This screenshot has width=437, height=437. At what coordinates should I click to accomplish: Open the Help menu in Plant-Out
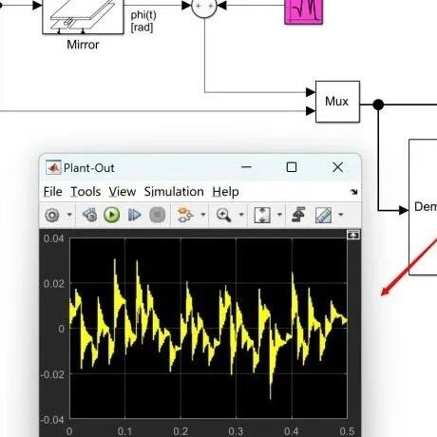(x=225, y=192)
